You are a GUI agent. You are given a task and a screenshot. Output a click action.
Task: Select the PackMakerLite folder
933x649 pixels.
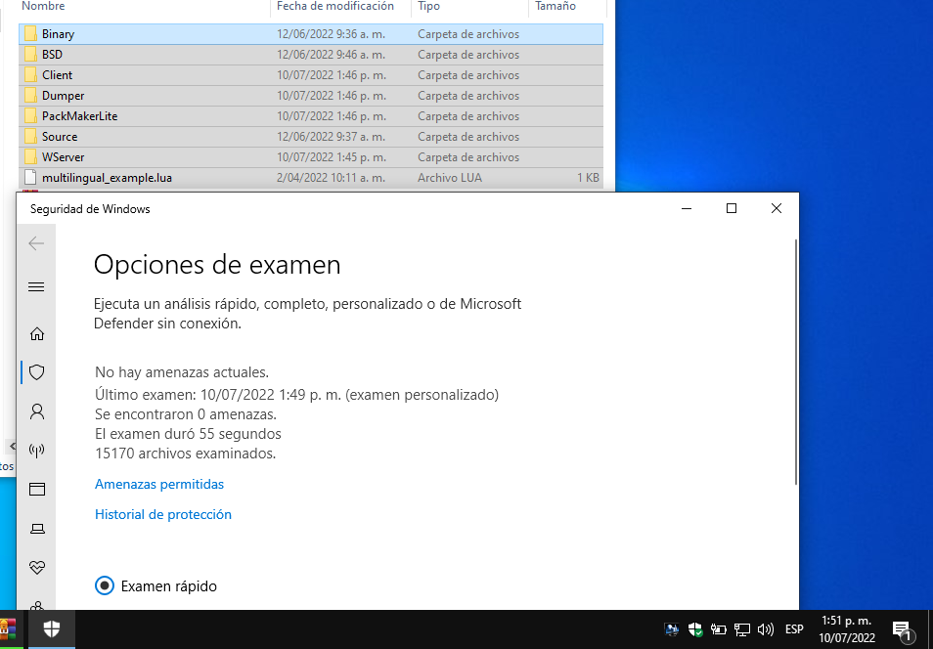[x=79, y=116]
